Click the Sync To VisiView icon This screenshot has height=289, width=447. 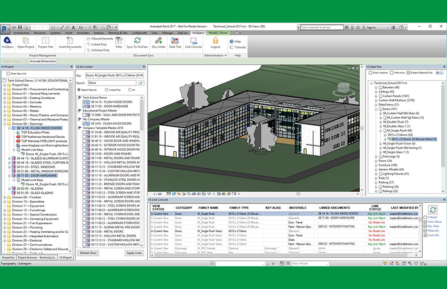(x=137, y=42)
